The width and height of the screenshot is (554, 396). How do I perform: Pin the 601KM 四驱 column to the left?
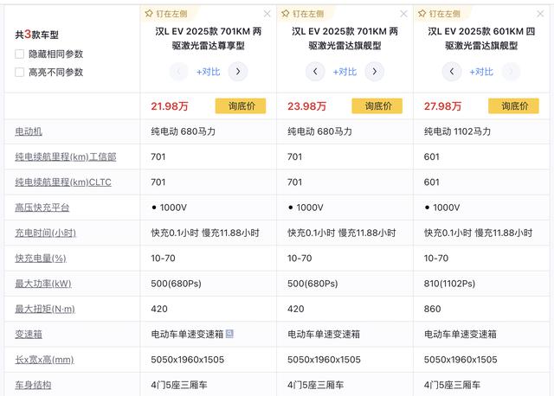[439, 14]
